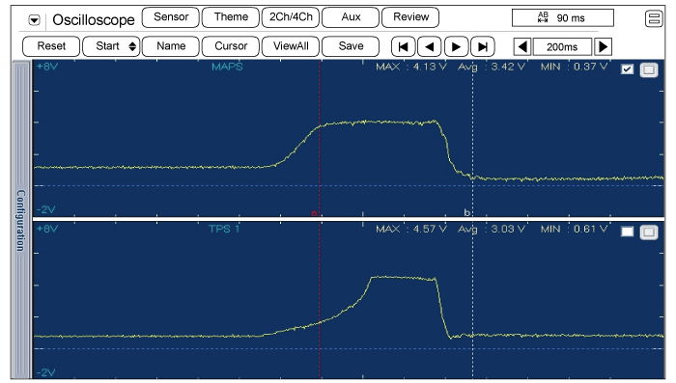Increase time base with right arrow by 200ms

603,46
